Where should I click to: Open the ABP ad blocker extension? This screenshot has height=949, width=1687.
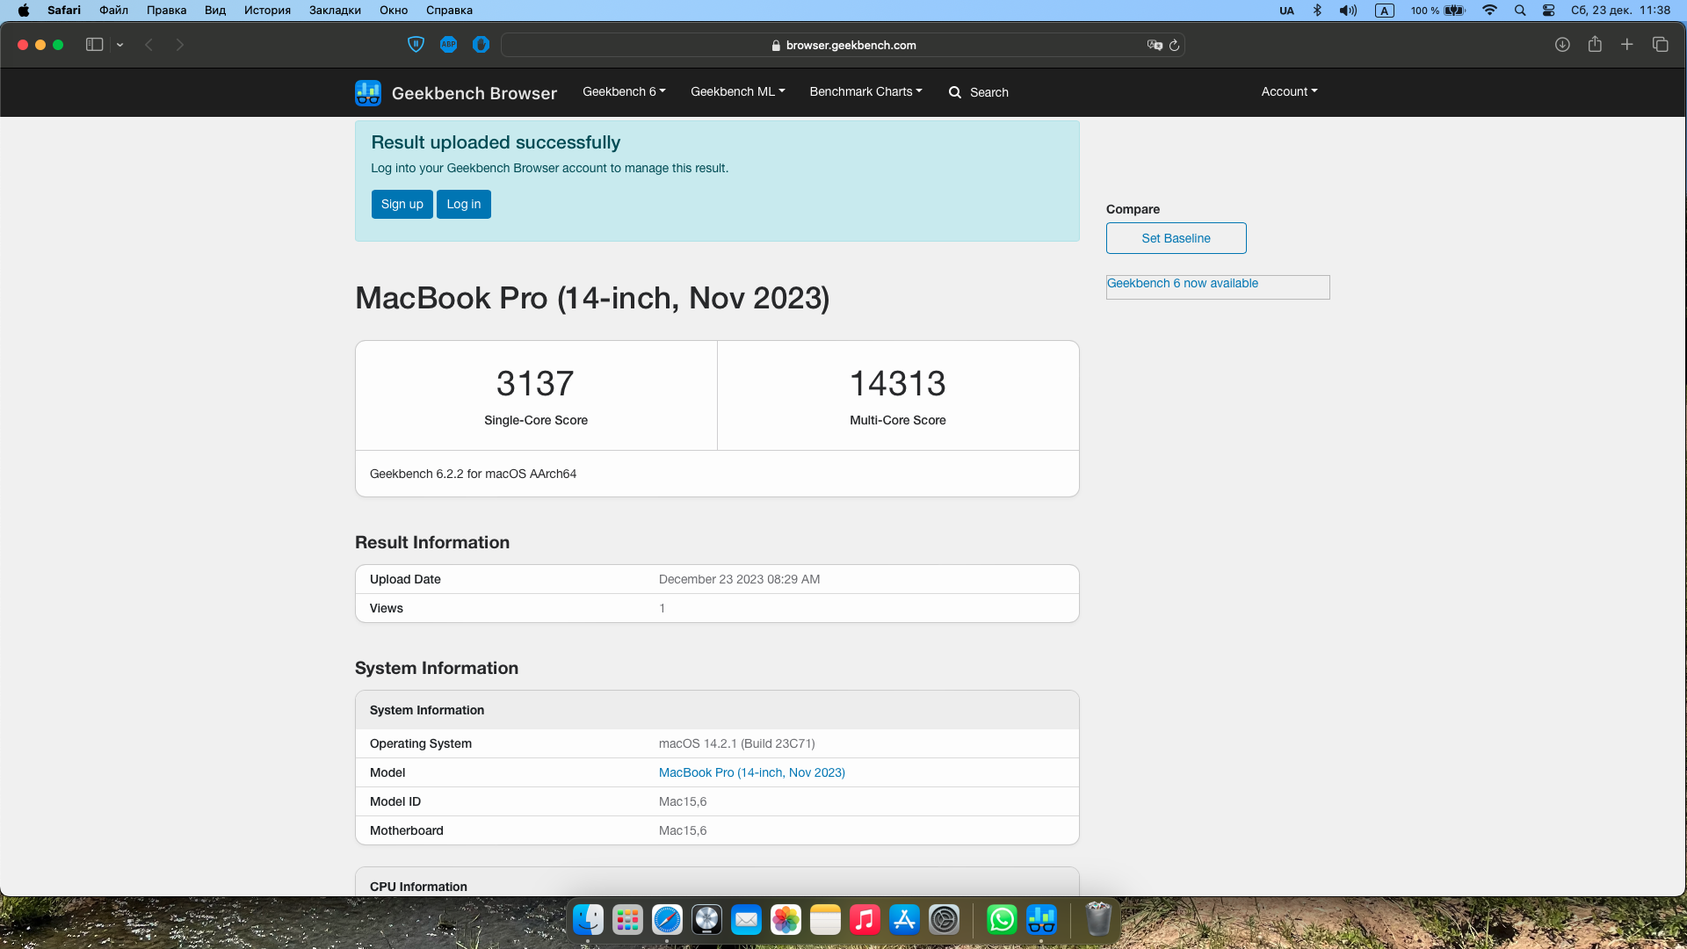(x=448, y=45)
